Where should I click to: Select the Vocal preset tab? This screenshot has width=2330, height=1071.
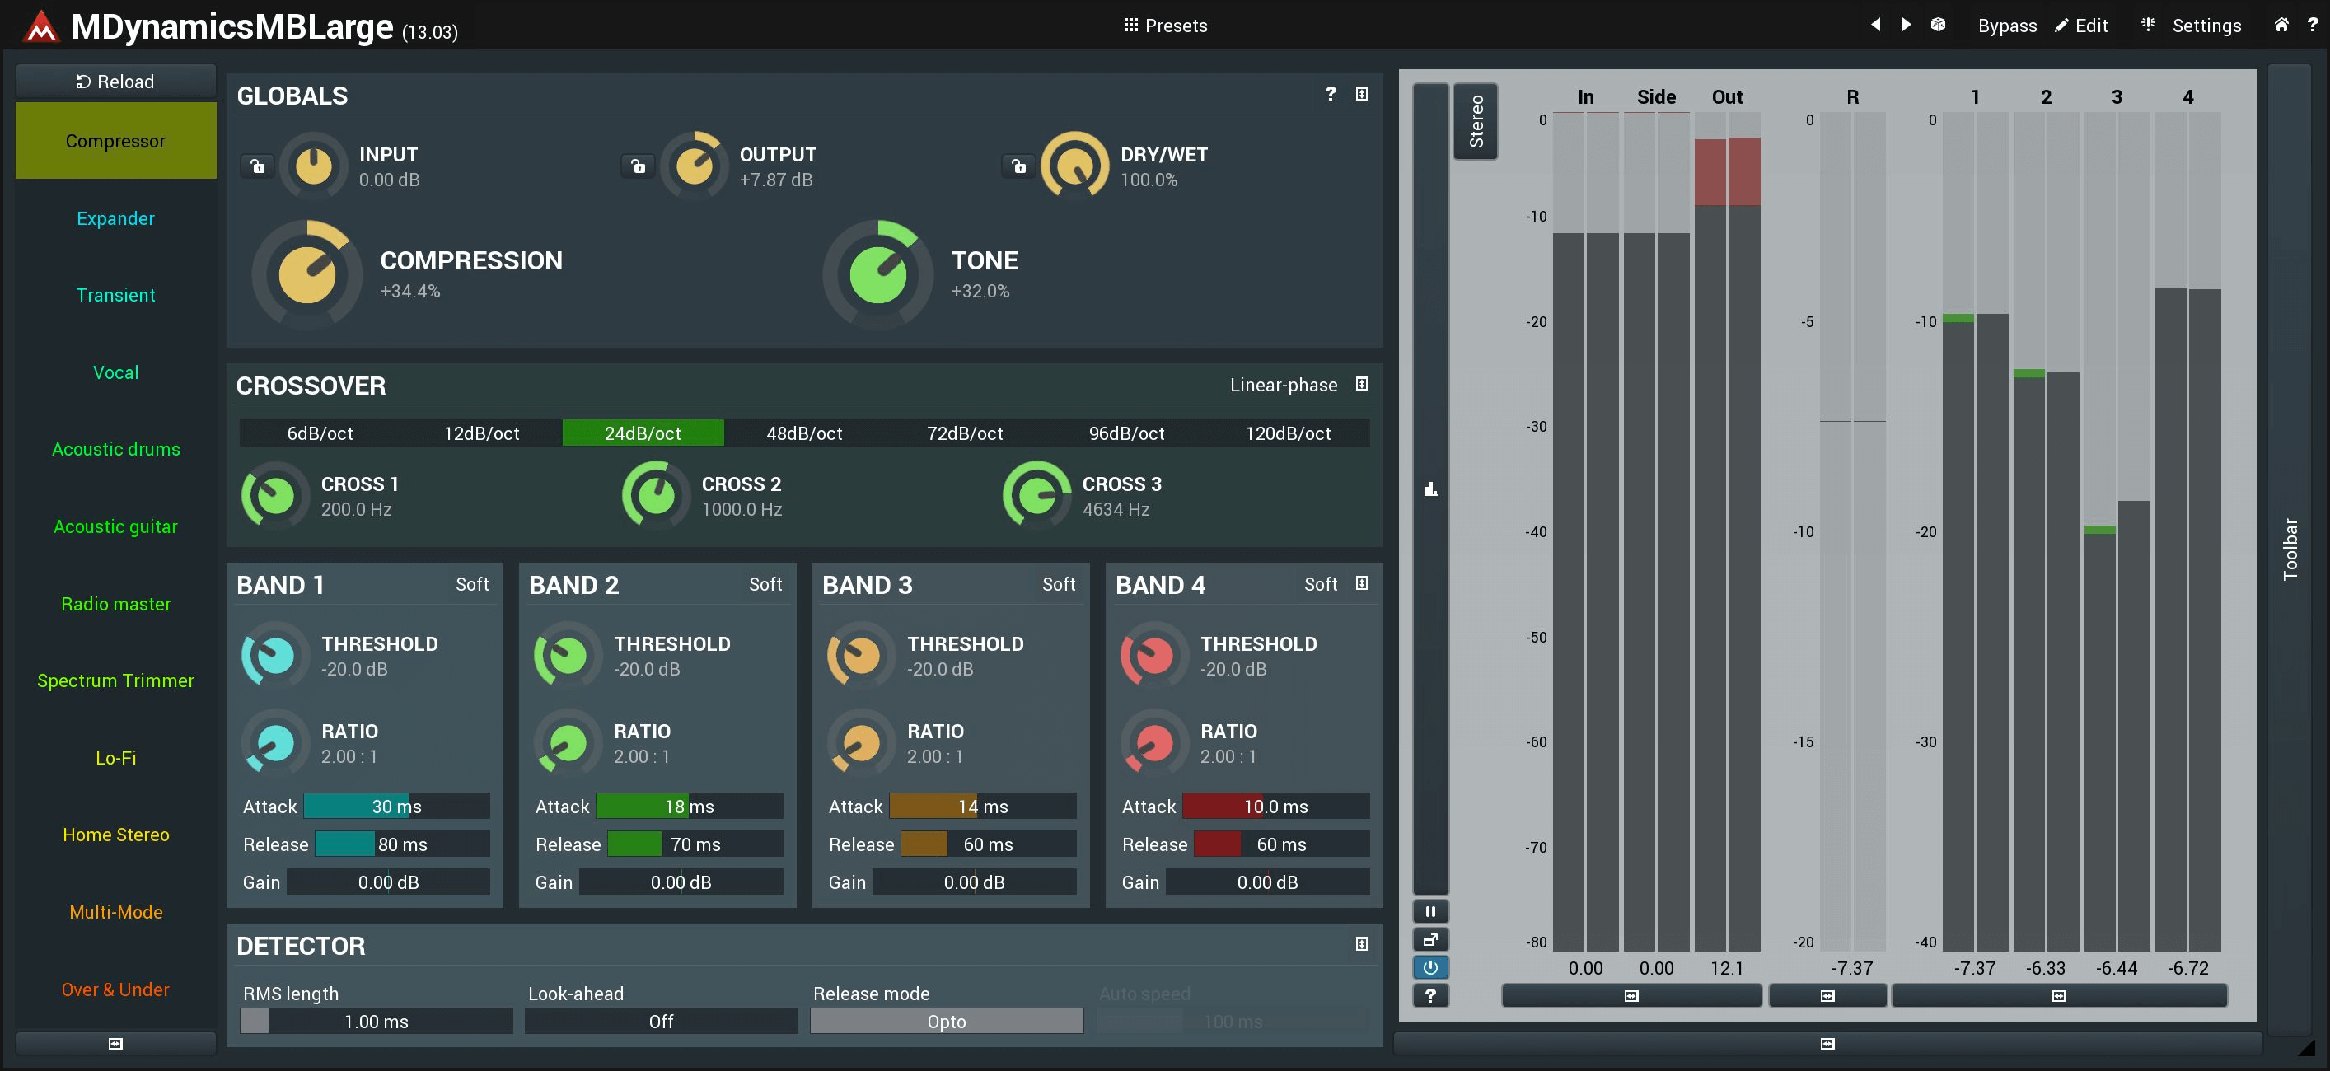coord(116,372)
